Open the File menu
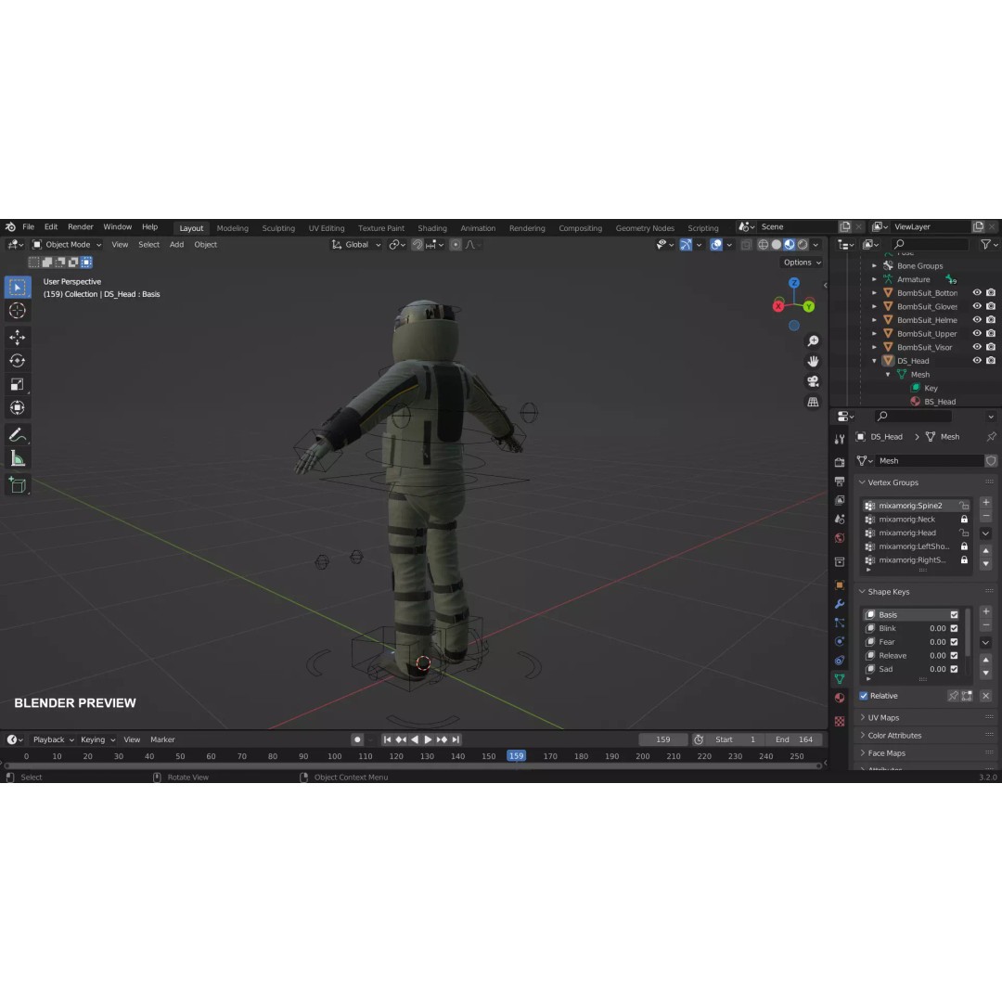 [x=28, y=227]
